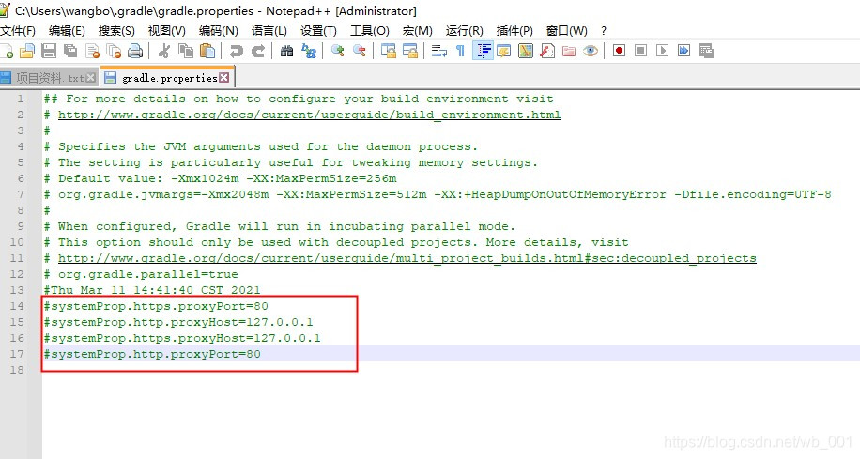Toggle synchronize horizontal scrolling icon
This screenshot has height=459, width=860.
tap(409, 51)
